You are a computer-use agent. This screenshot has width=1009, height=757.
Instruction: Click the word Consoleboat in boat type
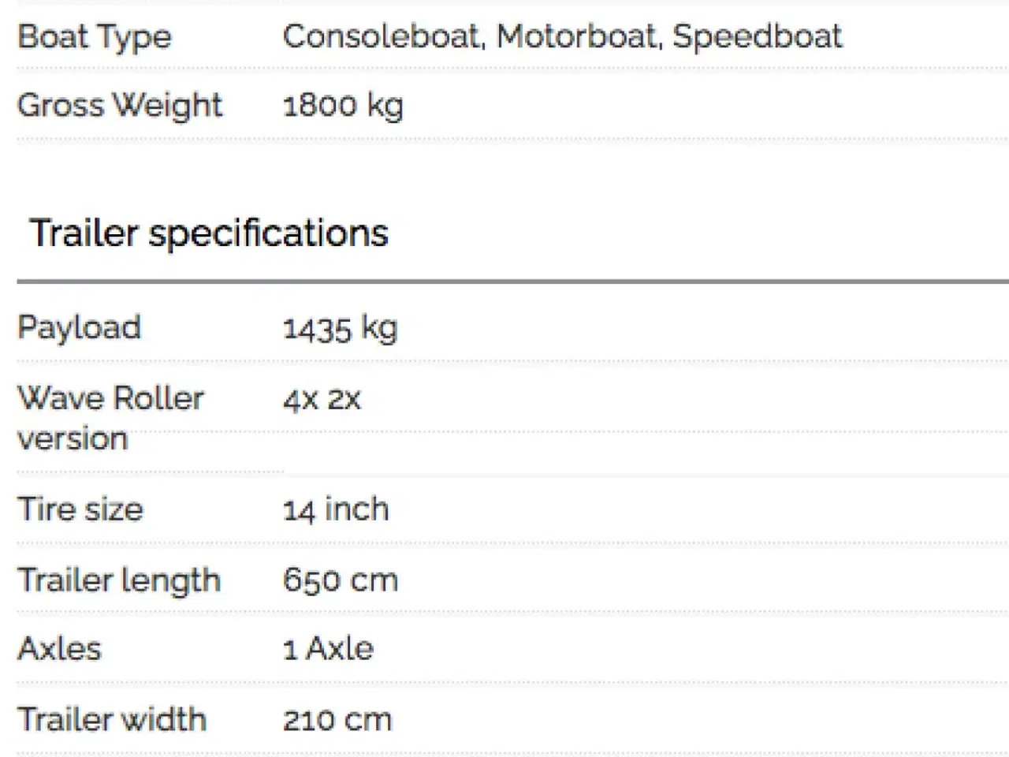pos(384,37)
